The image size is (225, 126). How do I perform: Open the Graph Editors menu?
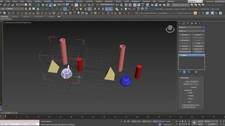click(58, 1)
